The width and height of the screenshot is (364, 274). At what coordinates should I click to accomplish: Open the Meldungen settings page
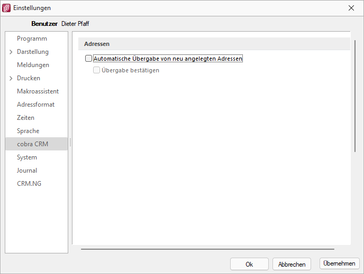pyautogui.click(x=33, y=65)
